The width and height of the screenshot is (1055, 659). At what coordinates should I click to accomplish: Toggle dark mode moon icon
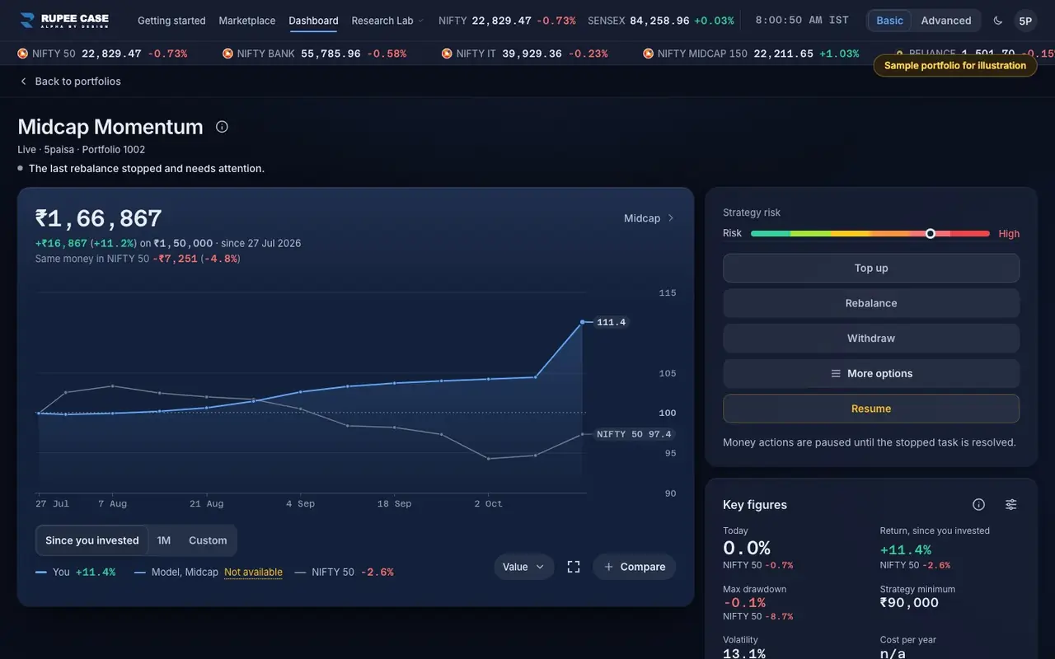(998, 21)
